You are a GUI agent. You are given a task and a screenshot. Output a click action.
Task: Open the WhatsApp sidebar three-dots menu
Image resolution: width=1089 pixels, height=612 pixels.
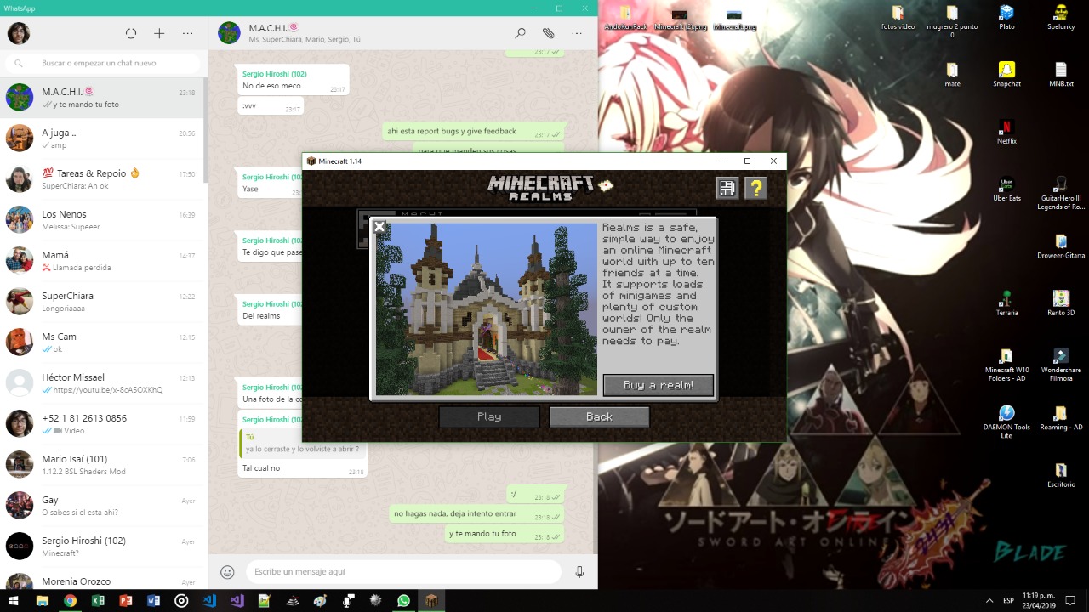point(188,33)
